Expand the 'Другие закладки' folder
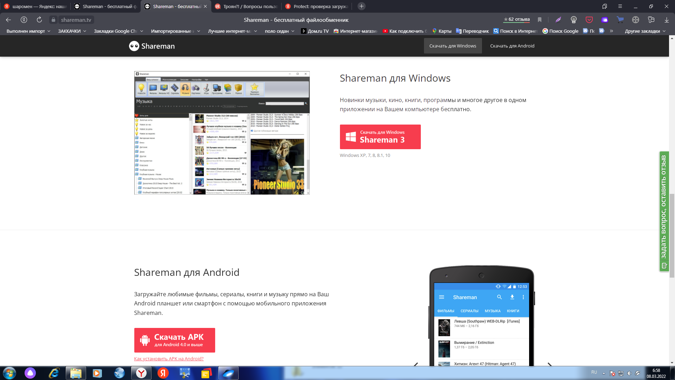Image resolution: width=675 pixels, height=380 pixels. point(645,31)
